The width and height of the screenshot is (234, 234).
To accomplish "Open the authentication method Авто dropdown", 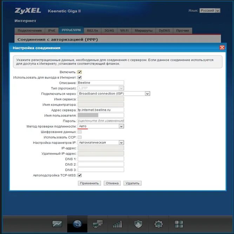I will tap(101, 126).
